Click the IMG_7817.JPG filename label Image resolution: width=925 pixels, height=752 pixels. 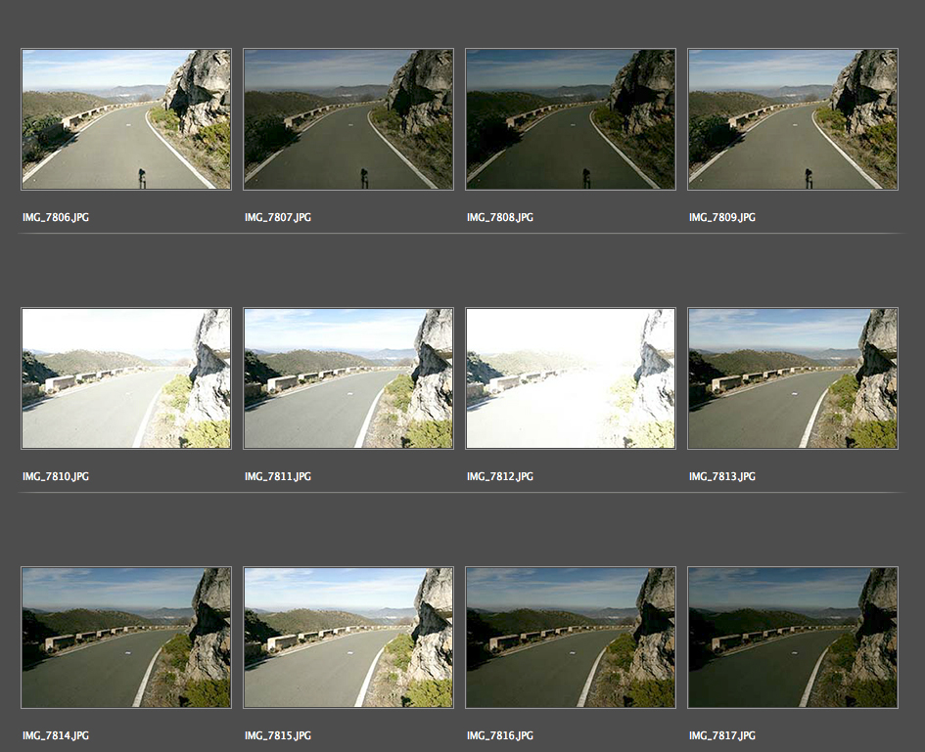pyautogui.click(x=722, y=735)
